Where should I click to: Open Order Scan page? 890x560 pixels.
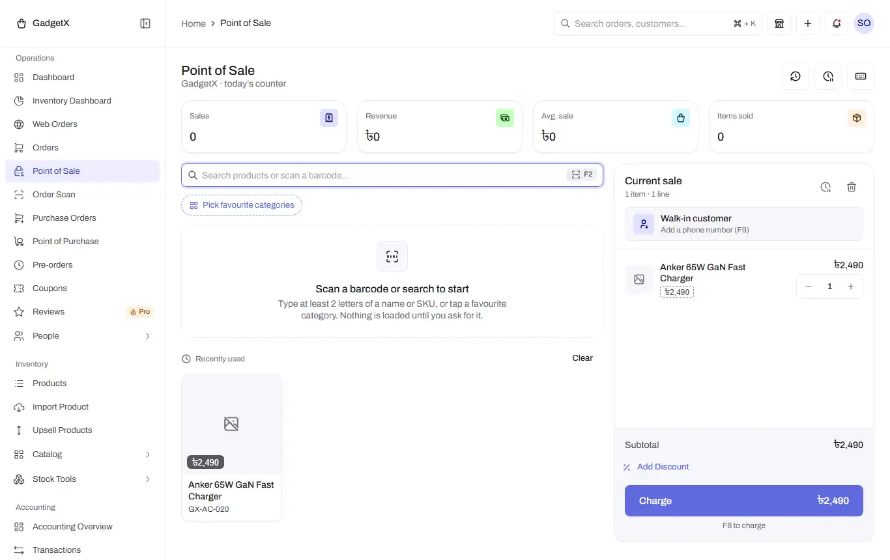click(82, 195)
